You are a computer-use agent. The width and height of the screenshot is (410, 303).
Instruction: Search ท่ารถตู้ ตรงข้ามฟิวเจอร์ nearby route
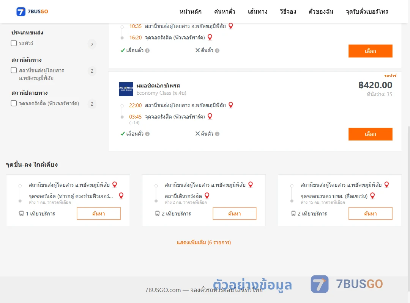tap(99, 214)
